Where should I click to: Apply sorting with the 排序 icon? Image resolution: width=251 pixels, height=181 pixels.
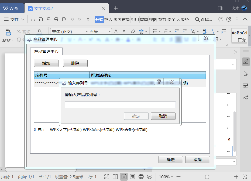(205, 31)
